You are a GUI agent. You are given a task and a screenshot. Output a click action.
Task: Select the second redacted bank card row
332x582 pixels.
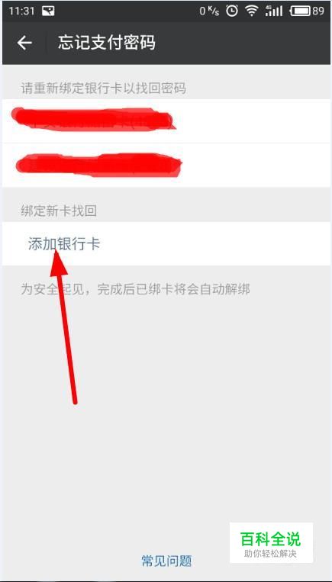166,166
